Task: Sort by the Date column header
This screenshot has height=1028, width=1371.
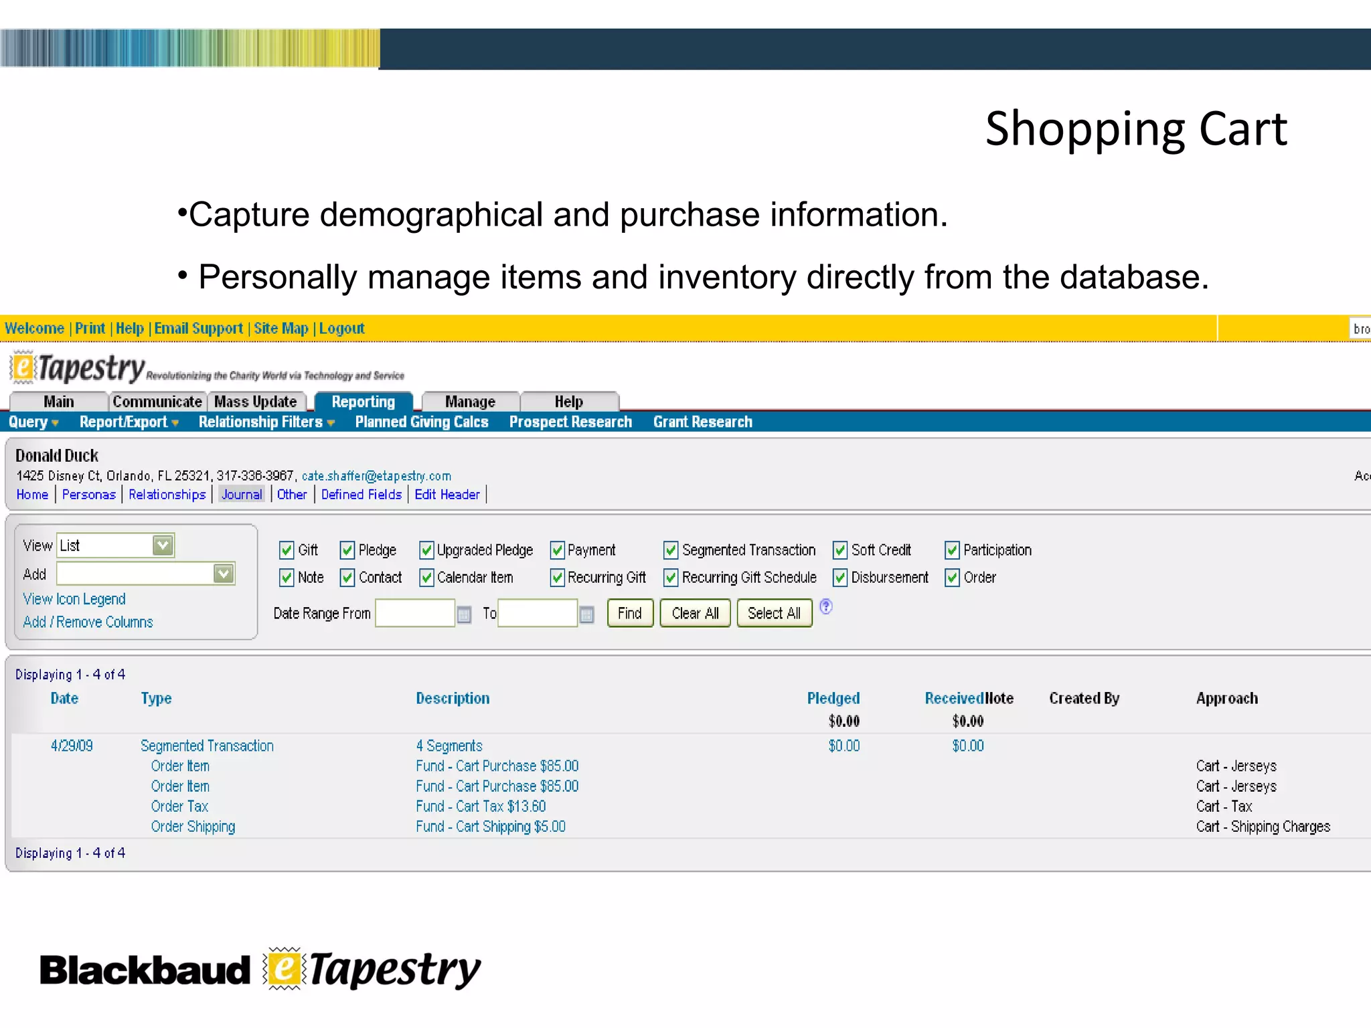Action: click(x=64, y=698)
